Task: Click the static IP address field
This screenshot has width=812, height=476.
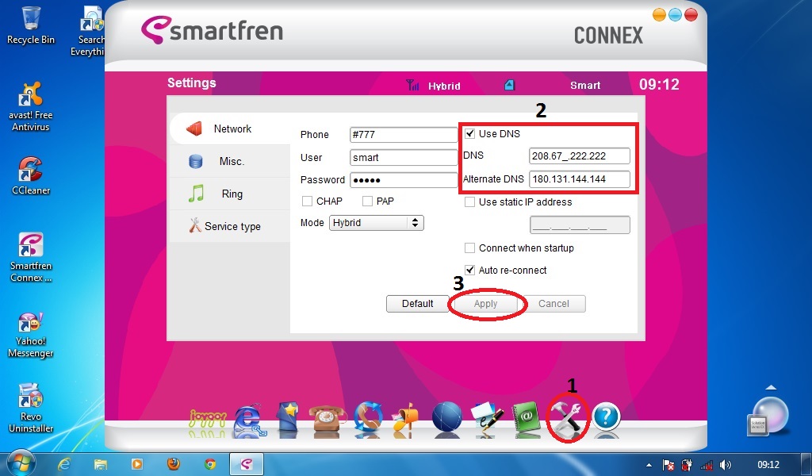Action: [x=580, y=225]
